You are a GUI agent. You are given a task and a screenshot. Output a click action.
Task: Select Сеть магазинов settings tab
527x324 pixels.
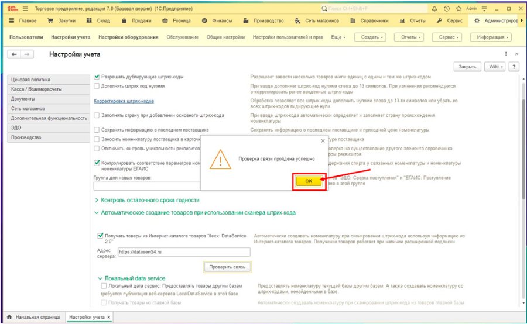point(49,108)
